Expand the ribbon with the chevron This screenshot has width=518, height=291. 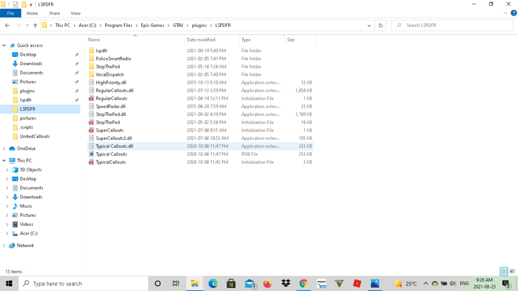click(506, 13)
